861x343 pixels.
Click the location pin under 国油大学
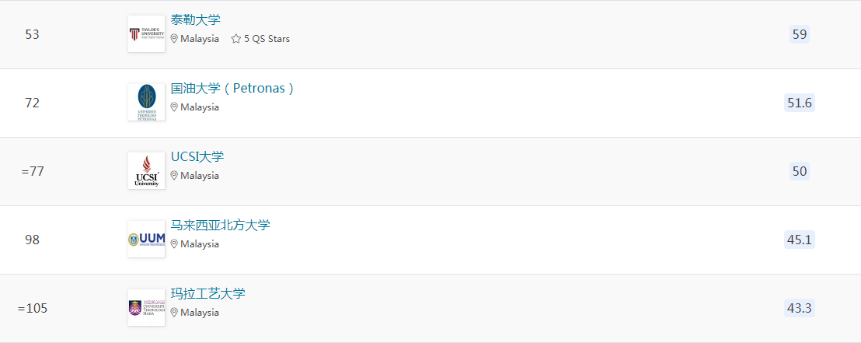(174, 107)
